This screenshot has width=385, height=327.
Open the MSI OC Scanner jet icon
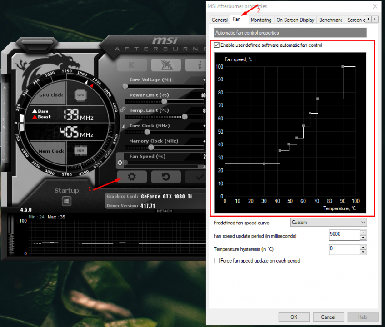tap(166, 65)
